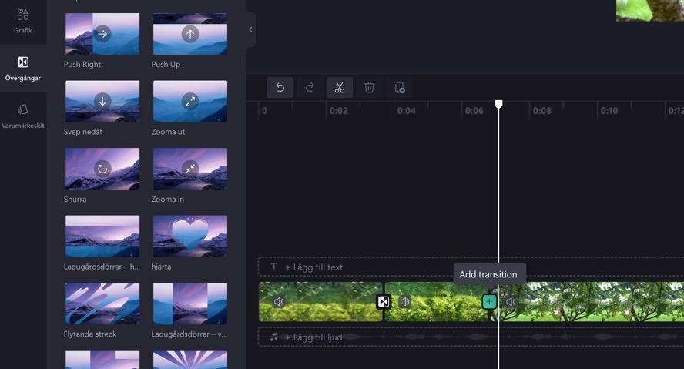Choose the Push Up transition thumbnail
This screenshot has height=369, width=684.
click(190, 34)
